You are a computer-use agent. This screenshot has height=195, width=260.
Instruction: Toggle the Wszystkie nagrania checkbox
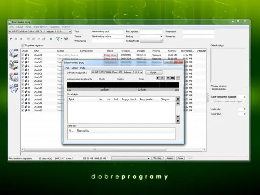23,45
